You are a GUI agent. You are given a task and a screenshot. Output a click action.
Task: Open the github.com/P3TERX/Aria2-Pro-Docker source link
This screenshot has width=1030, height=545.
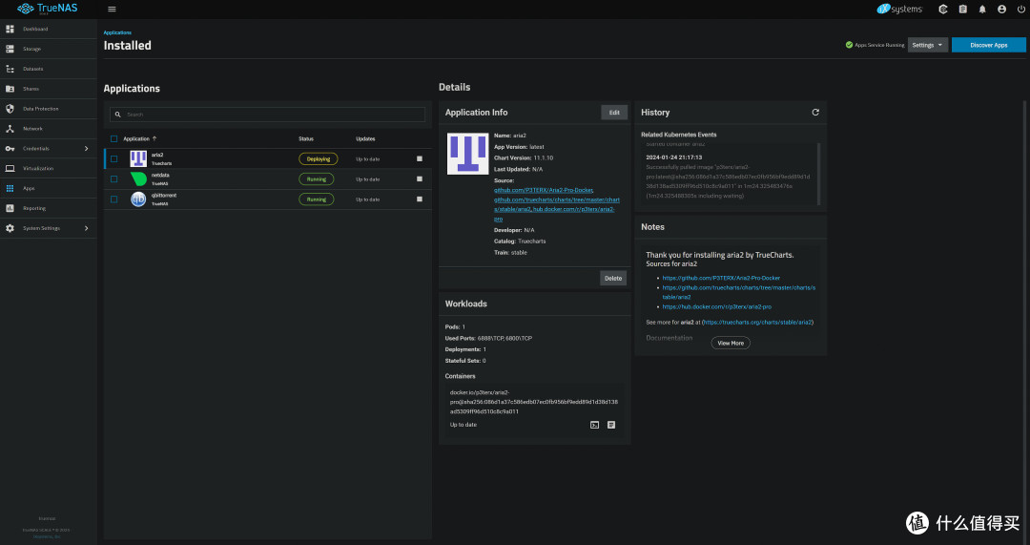point(544,190)
